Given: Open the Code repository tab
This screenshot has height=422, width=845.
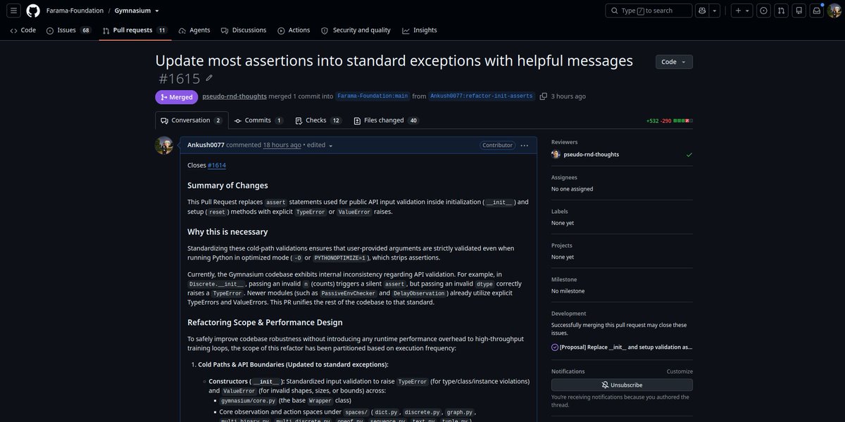Looking at the screenshot, I should click(23, 30).
